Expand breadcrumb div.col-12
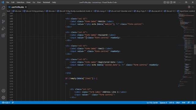 [169, 11]
